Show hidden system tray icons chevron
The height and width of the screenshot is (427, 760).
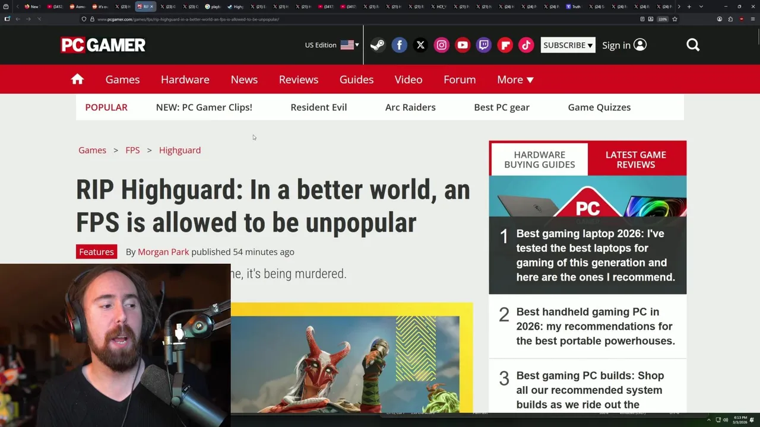709,420
